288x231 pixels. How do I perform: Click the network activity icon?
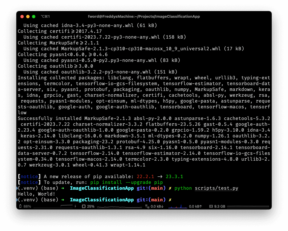(x=147, y=206)
